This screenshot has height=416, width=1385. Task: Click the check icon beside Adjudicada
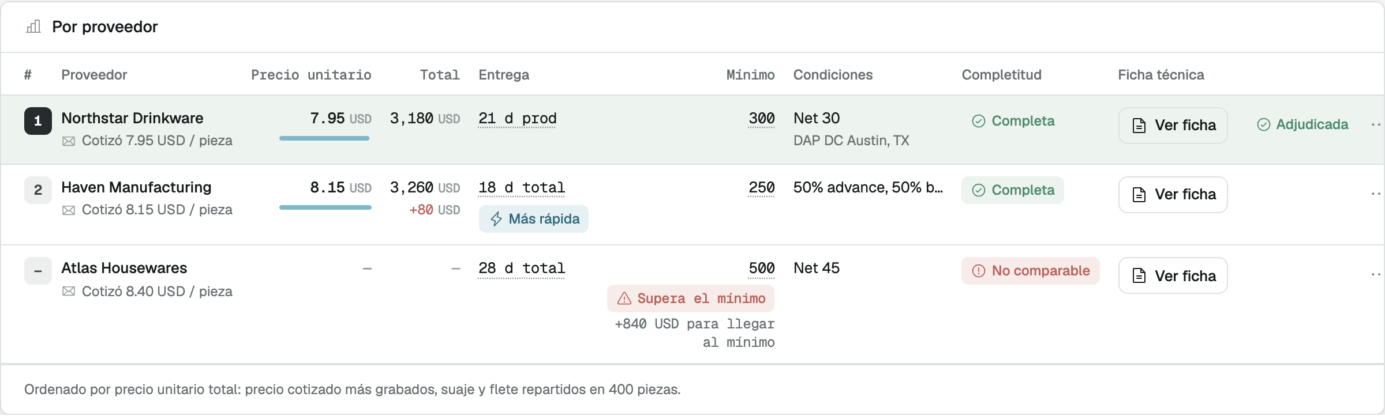(1264, 124)
